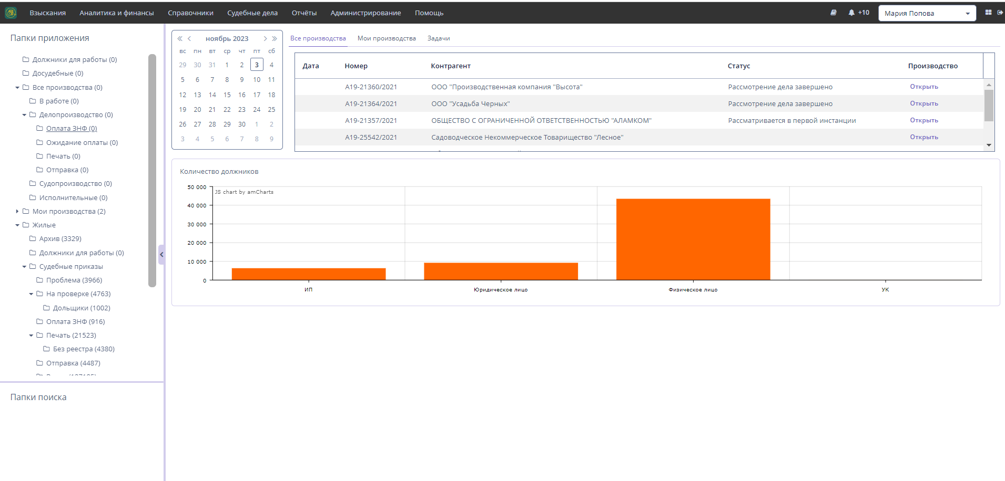Click the application logo icon

(11, 13)
